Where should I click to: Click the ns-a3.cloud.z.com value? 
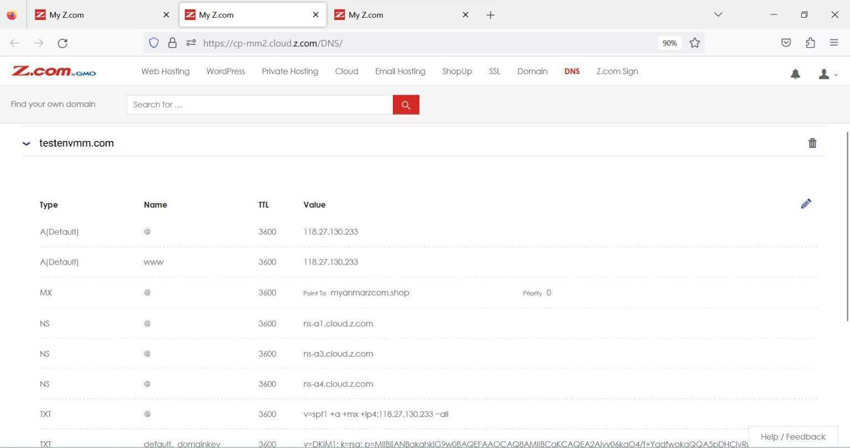[x=338, y=353]
